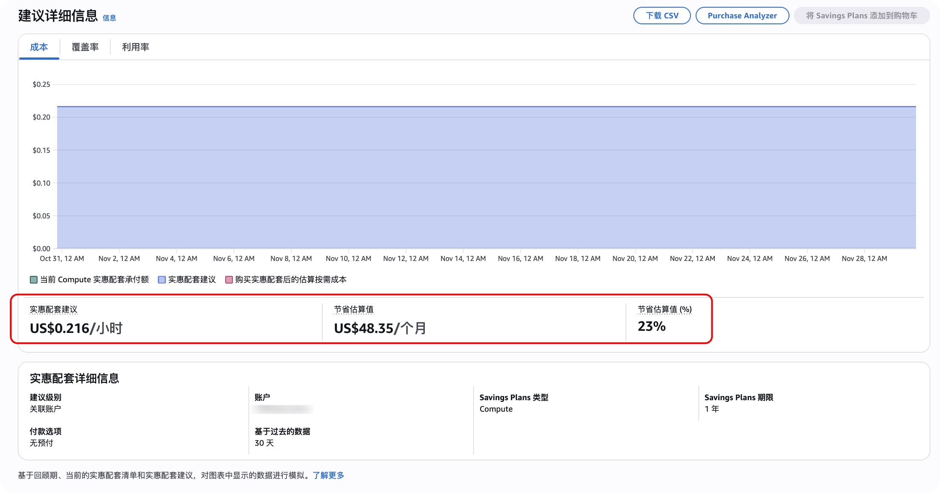Viewport: 940px width, 493px height.
Task: Click the 实惠配套建议 legend label text
Action: 192,280
